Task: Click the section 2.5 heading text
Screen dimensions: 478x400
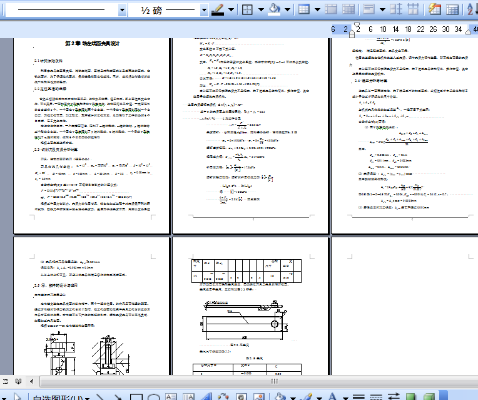Action: click(56, 285)
